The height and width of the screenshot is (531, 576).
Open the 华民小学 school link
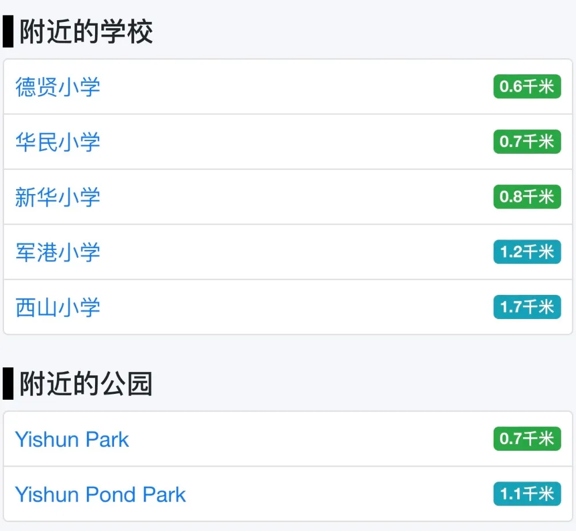pos(58,142)
